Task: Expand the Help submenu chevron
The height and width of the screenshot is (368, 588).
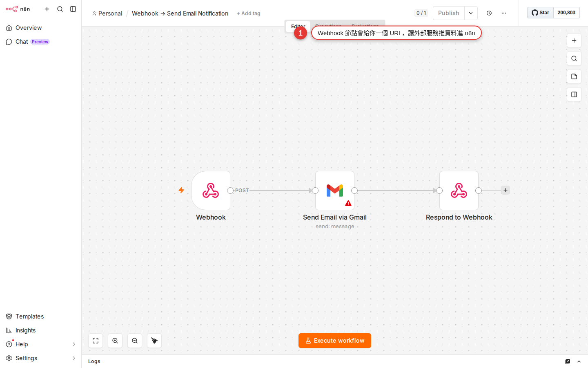Action: pos(74,344)
